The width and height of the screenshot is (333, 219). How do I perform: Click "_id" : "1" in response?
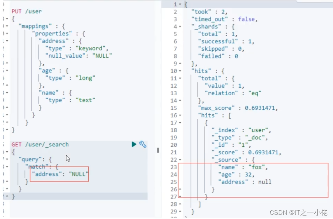pyautogui.click(x=231, y=145)
